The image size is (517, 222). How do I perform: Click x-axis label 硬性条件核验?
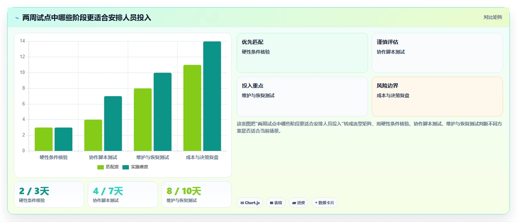pyautogui.click(x=54, y=157)
